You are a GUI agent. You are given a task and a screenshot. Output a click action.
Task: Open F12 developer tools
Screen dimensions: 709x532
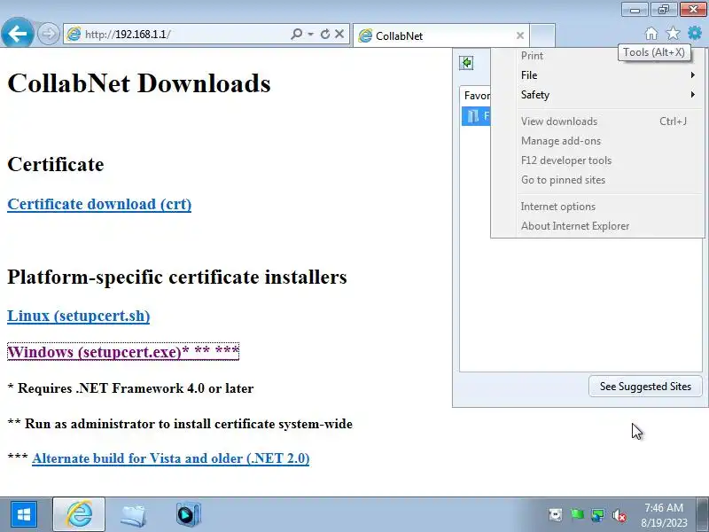click(597, 160)
